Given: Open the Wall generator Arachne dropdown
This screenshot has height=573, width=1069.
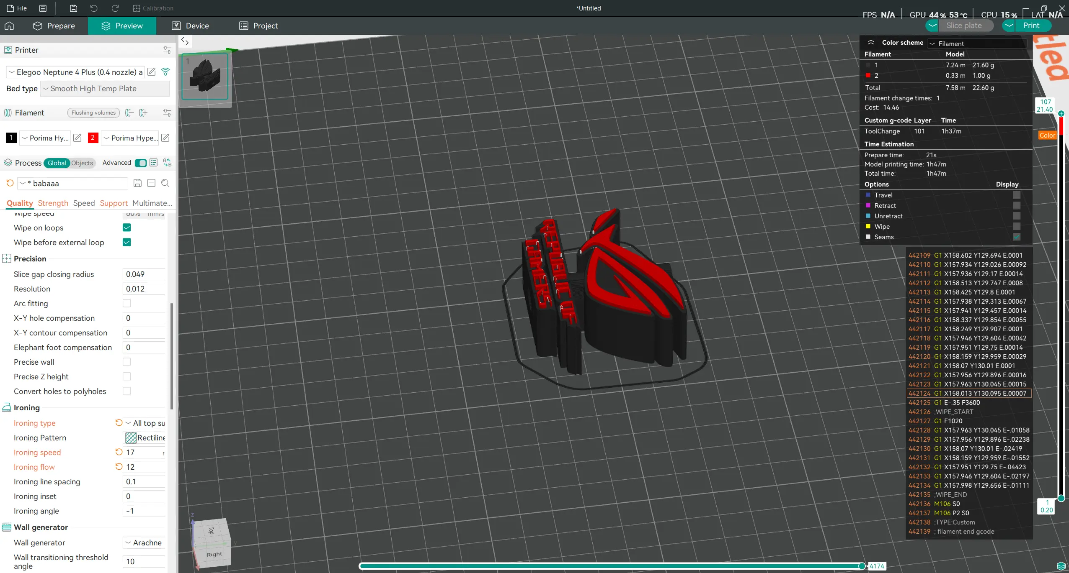Looking at the screenshot, I should coord(144,542).
